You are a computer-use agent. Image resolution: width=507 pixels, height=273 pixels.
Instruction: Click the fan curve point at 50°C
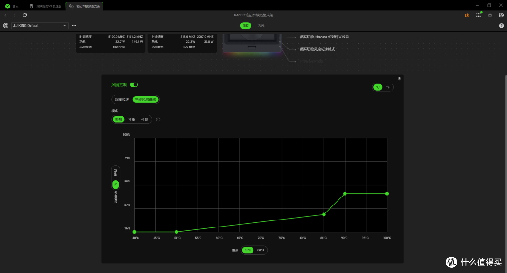tap(177, 232)
